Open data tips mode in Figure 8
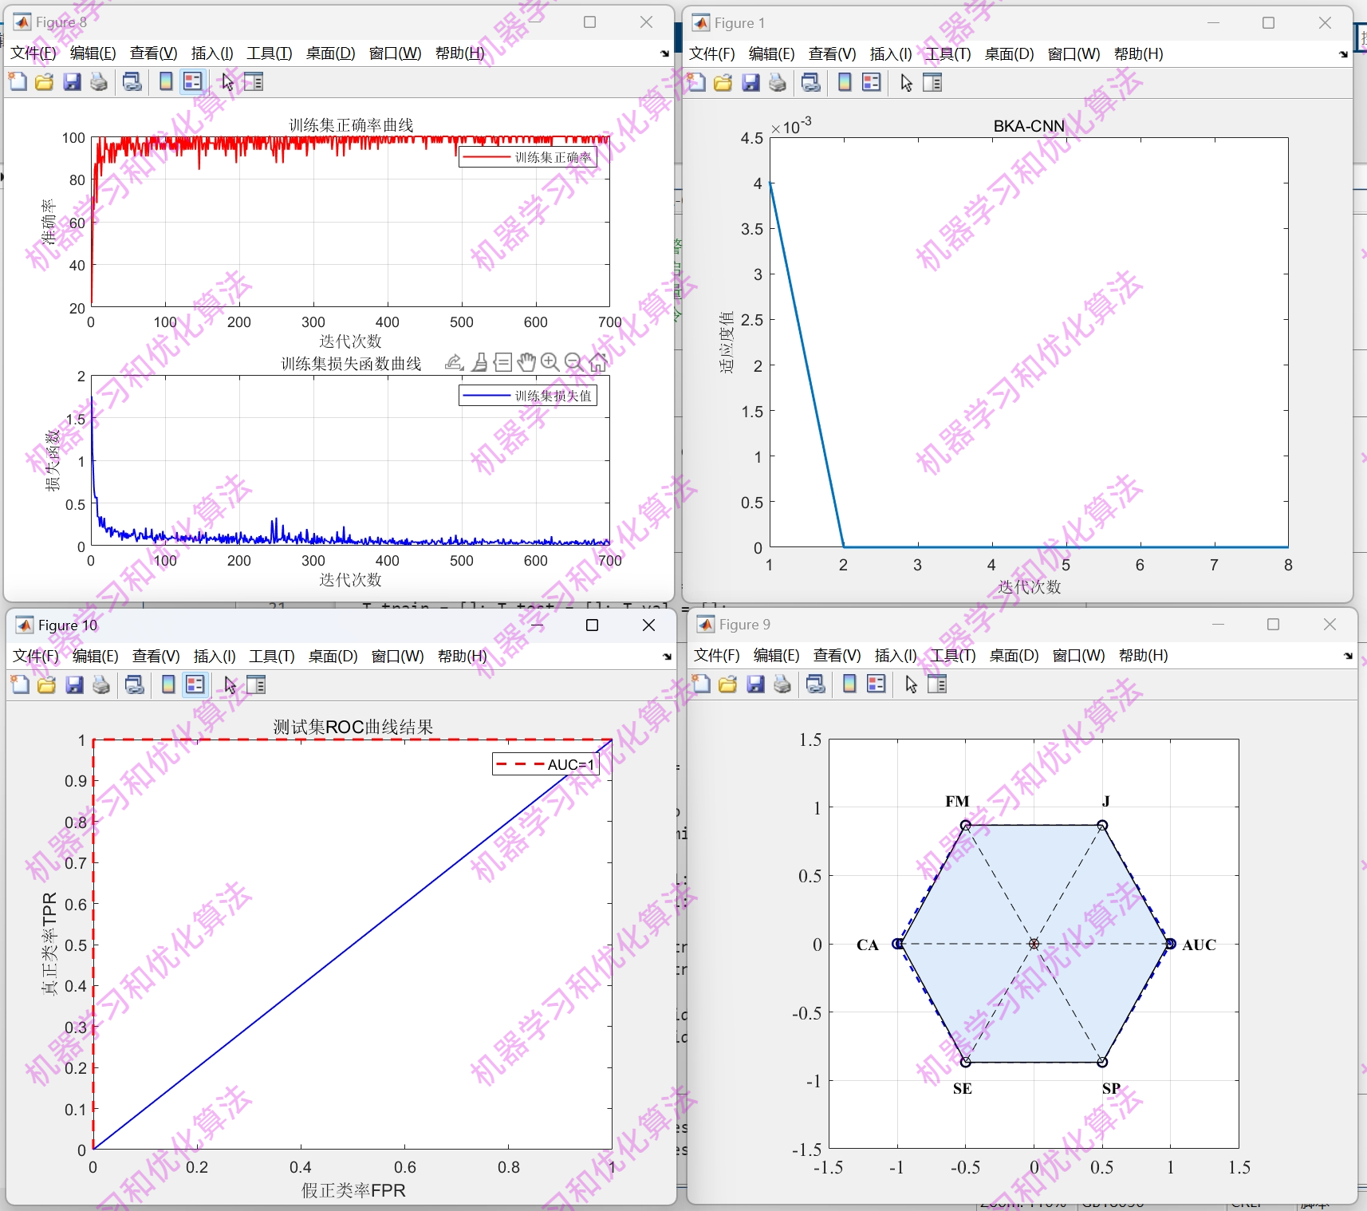 pyautogui.click(x=502, y=361)
